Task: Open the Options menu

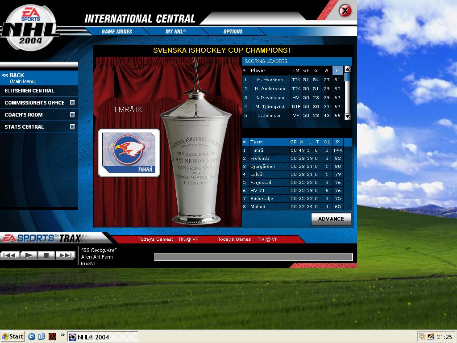Action: [233, 32]
